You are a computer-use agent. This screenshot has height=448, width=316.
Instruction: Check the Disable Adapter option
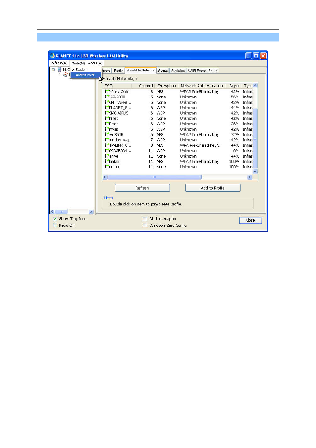pos(145,219)
